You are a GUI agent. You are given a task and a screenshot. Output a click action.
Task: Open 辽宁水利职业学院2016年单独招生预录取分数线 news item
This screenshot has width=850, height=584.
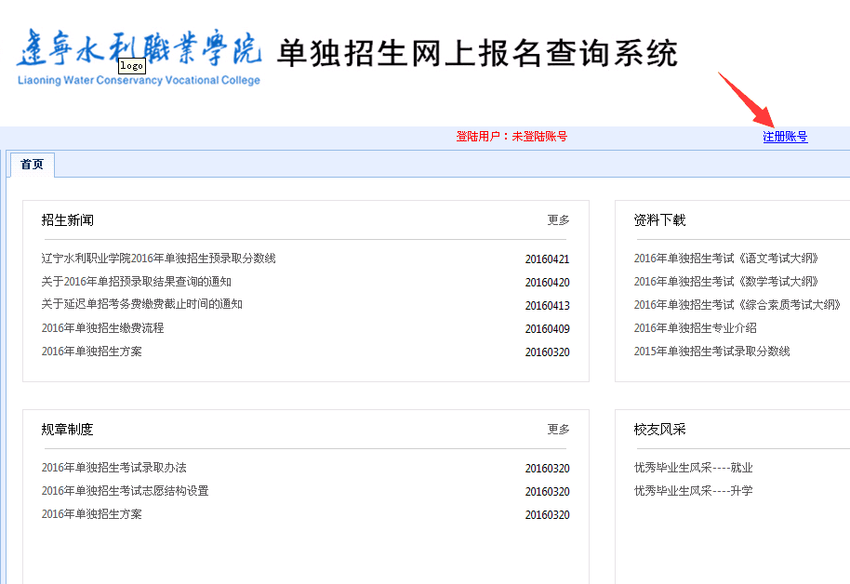point(158,259)
